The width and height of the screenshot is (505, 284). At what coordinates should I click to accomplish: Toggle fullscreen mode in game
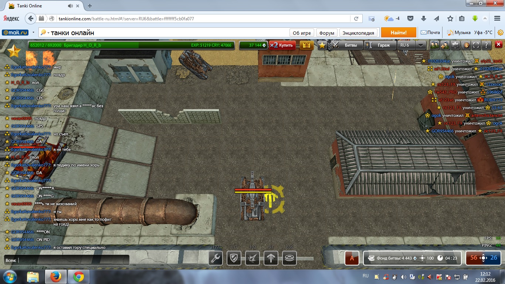pyautogui.click(x=476, y=45)
